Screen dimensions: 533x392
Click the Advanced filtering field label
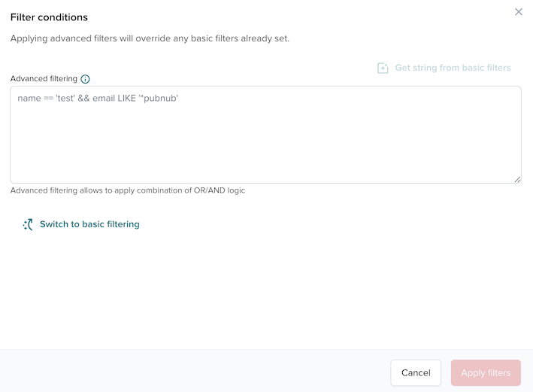point(44,79)
